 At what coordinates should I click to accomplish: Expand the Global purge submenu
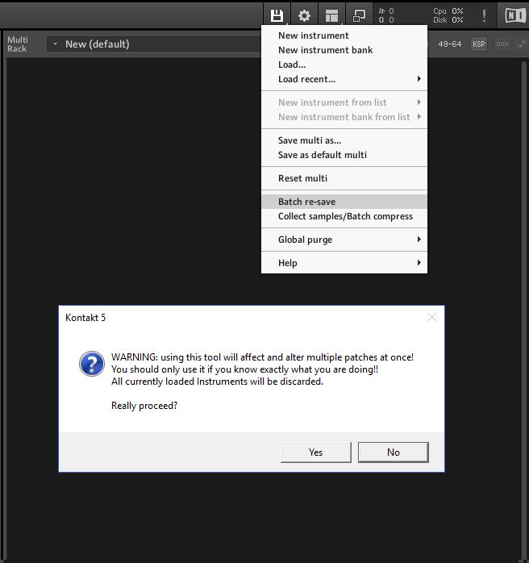click(344, 240)
